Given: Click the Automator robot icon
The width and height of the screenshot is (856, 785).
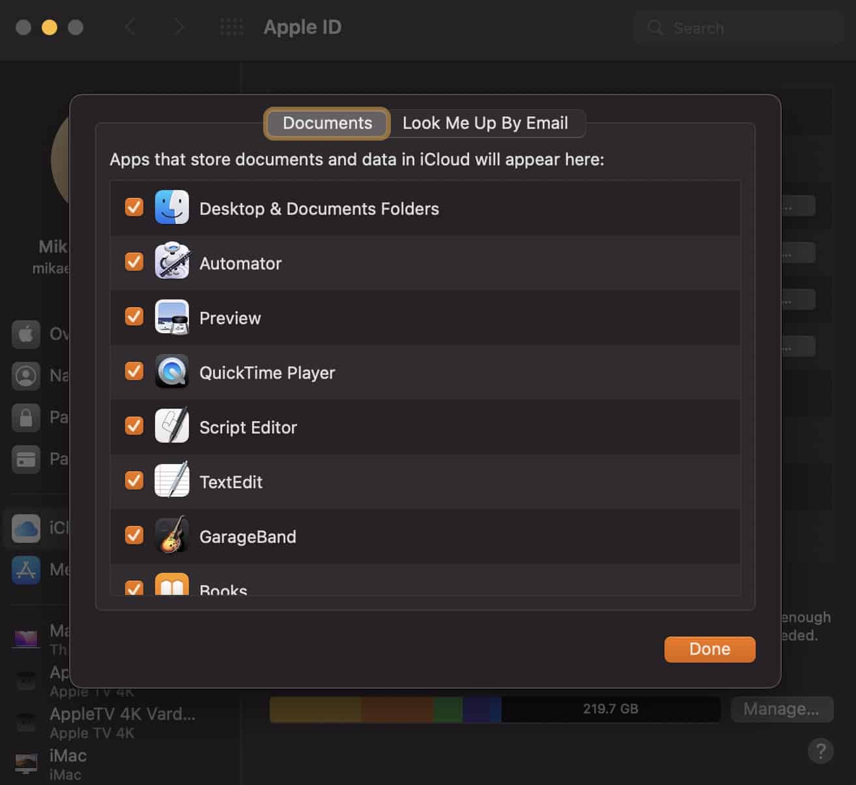Looking at the screenshot, I should pyautogui.click(x=172, y=262).
